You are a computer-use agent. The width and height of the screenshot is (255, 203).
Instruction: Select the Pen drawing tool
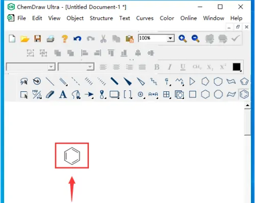click(76, 94)
